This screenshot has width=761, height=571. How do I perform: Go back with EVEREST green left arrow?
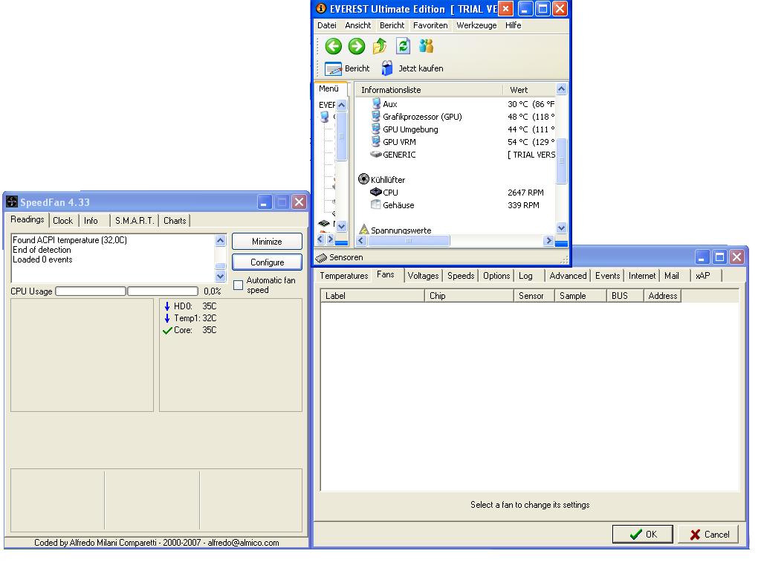334,47
